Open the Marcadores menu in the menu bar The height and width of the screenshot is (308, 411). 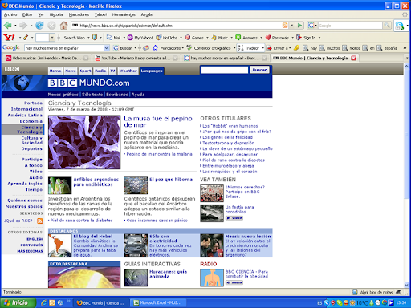[79, 14]
